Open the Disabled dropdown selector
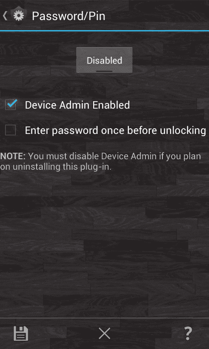 pyautogui.click(x=104, y=60)
